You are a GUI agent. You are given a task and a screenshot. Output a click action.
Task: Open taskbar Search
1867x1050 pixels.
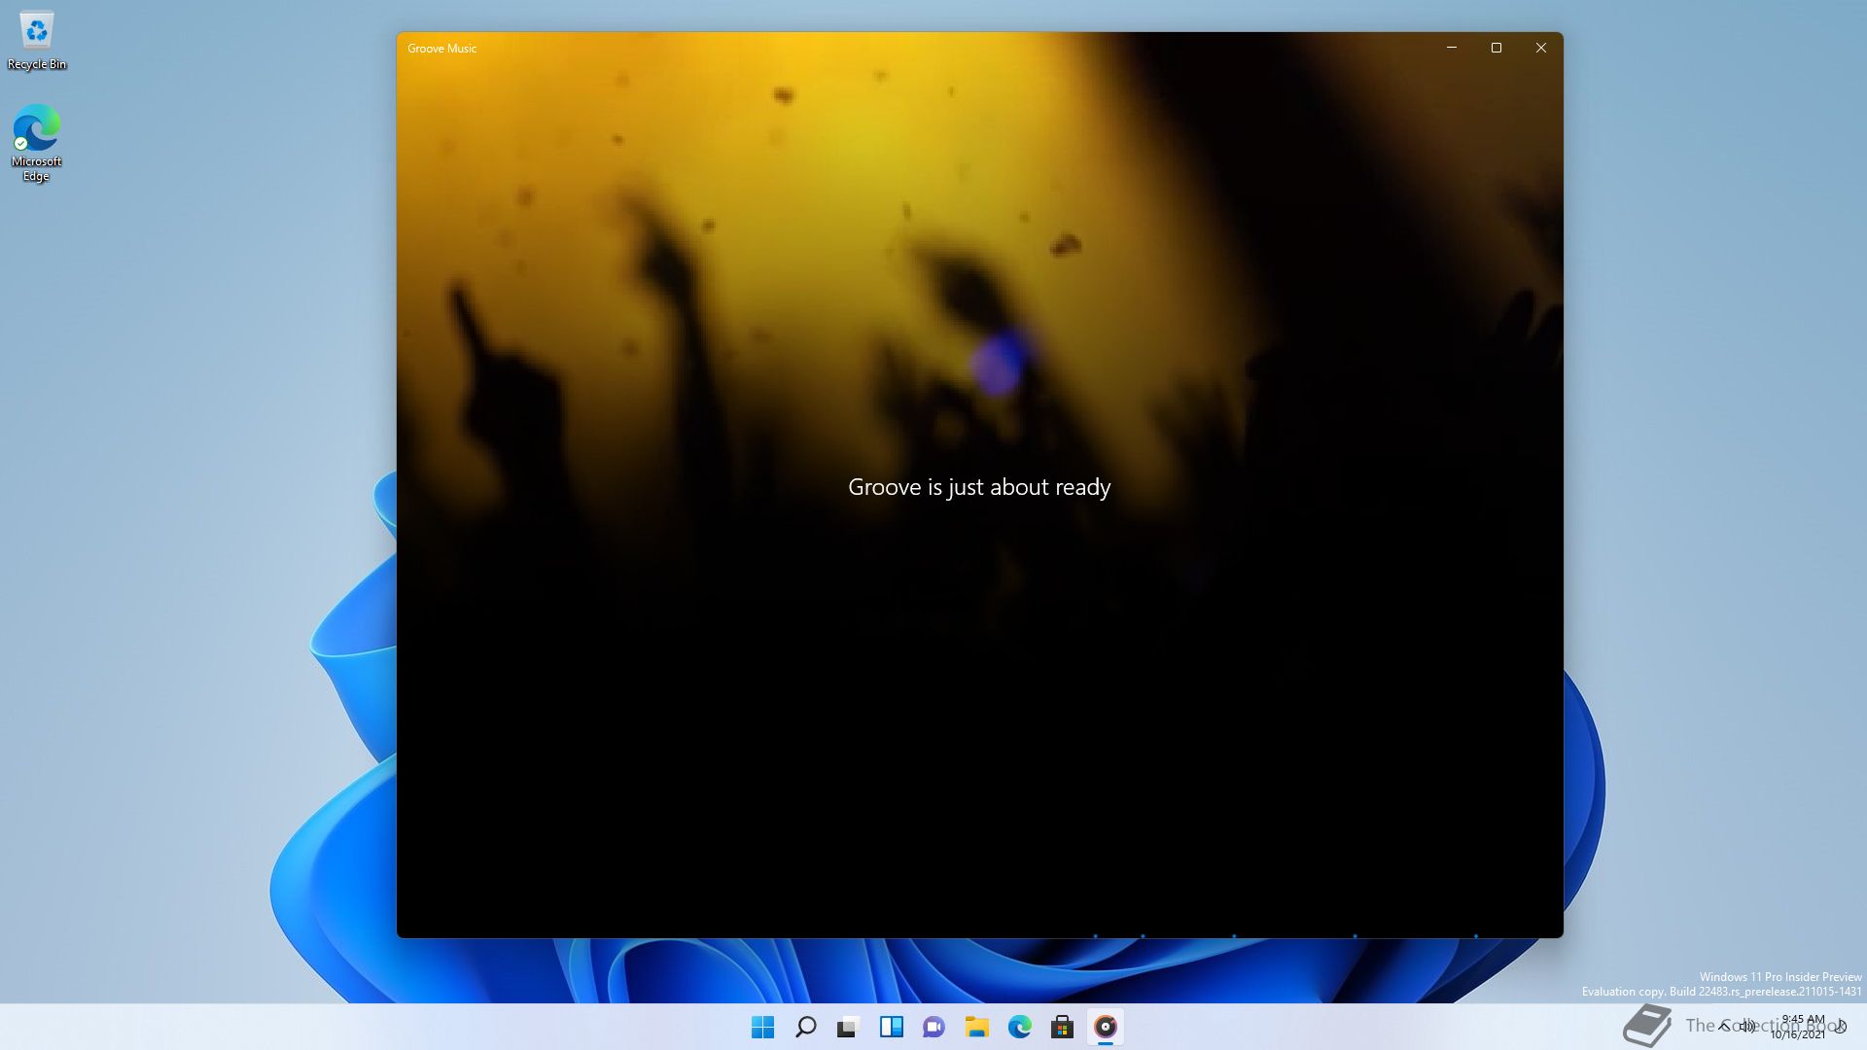point(806,1027)
